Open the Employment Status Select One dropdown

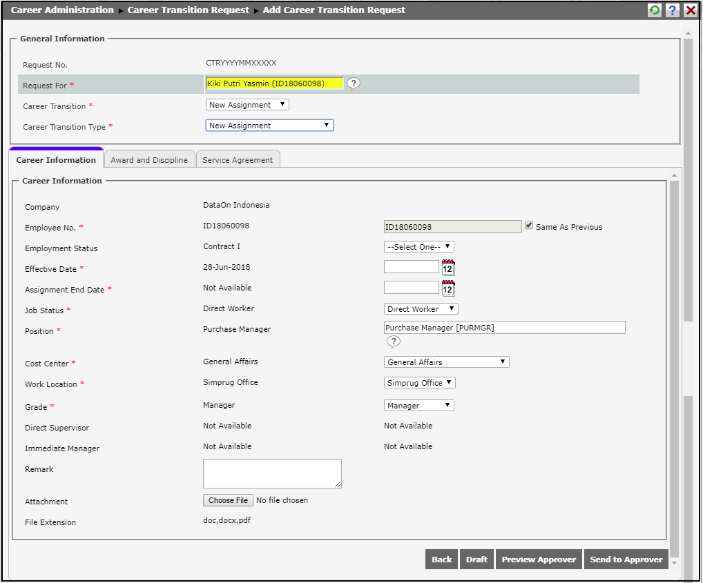tap(418, 247)
